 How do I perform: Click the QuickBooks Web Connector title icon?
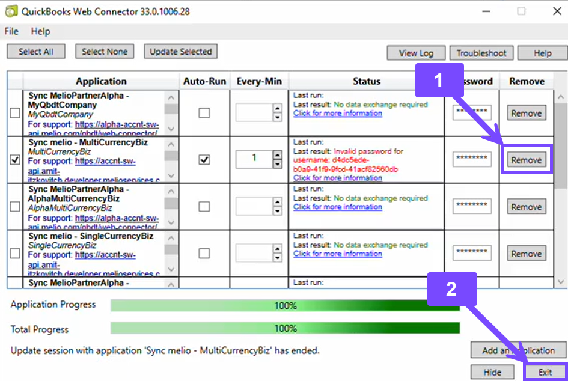[10, 11]
